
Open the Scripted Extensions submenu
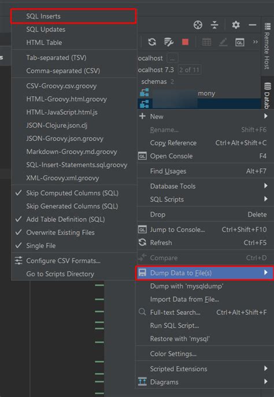[x=205, y=369]
